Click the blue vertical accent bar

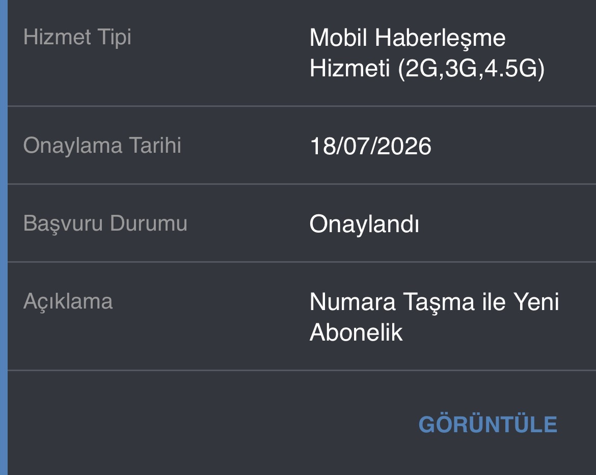(4, 237)
